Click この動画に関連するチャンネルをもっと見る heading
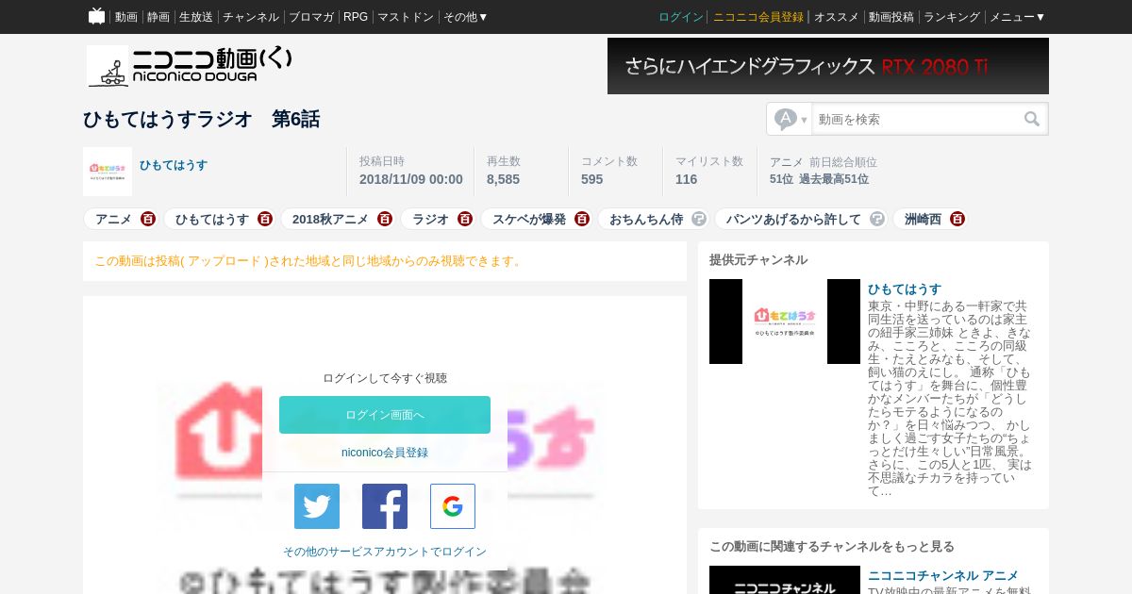This screenshot has height=594, width=1132. 832,546
